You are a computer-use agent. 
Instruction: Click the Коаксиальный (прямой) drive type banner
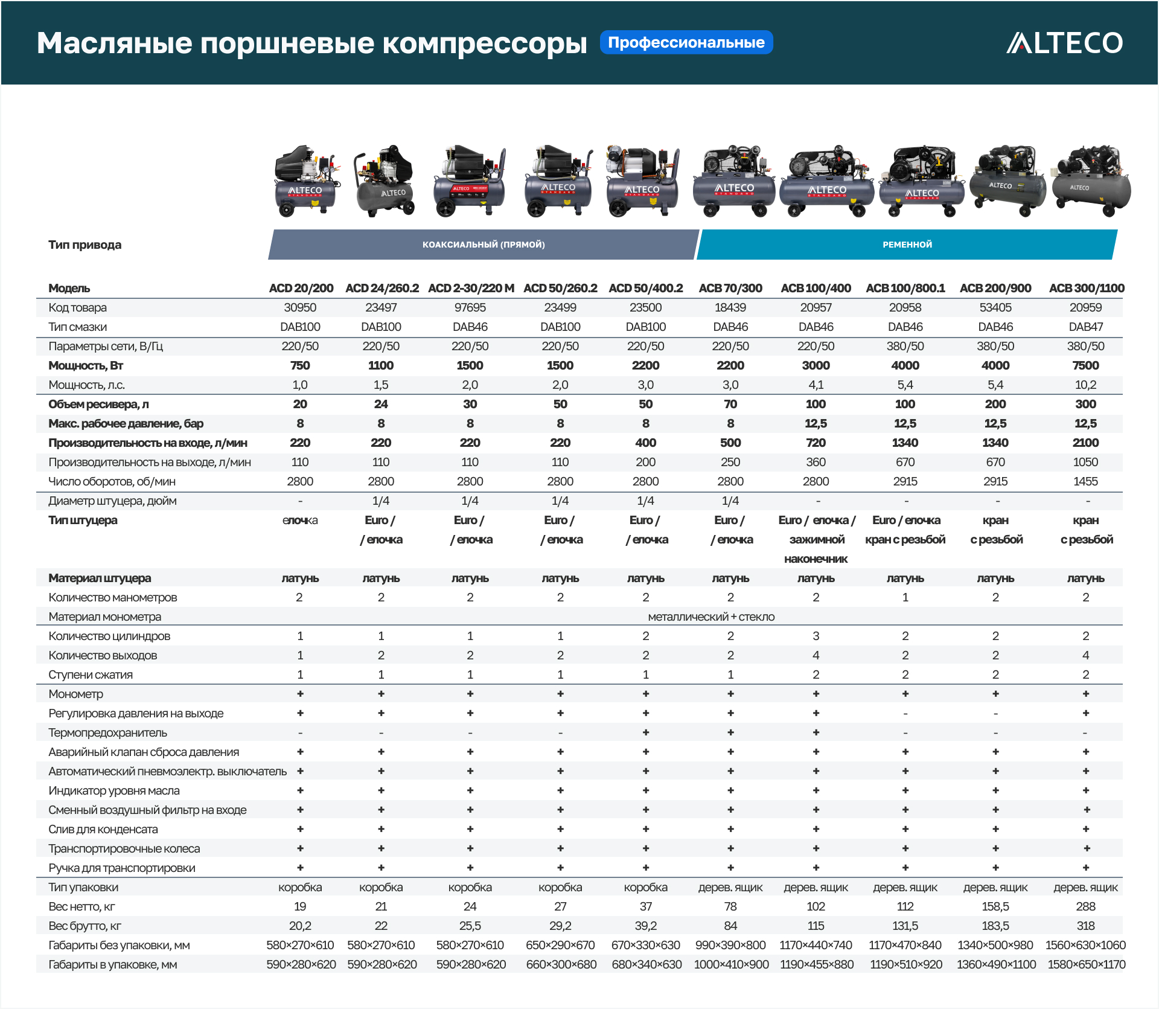pyautogui.click(x=483, y=245)
